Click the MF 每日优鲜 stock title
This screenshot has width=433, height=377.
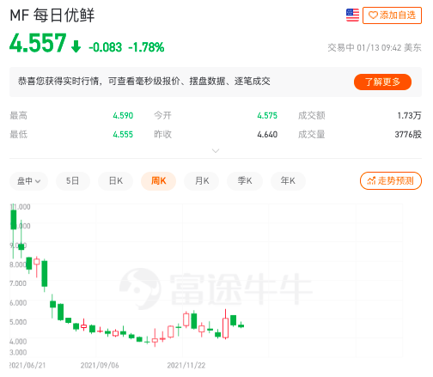click(x=52, y=15)
